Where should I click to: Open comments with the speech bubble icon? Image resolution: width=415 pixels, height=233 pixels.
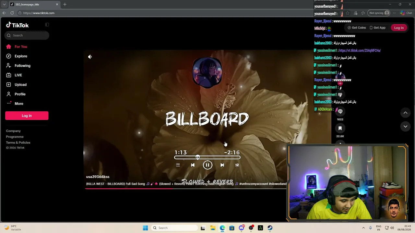[x=340, y=111]
